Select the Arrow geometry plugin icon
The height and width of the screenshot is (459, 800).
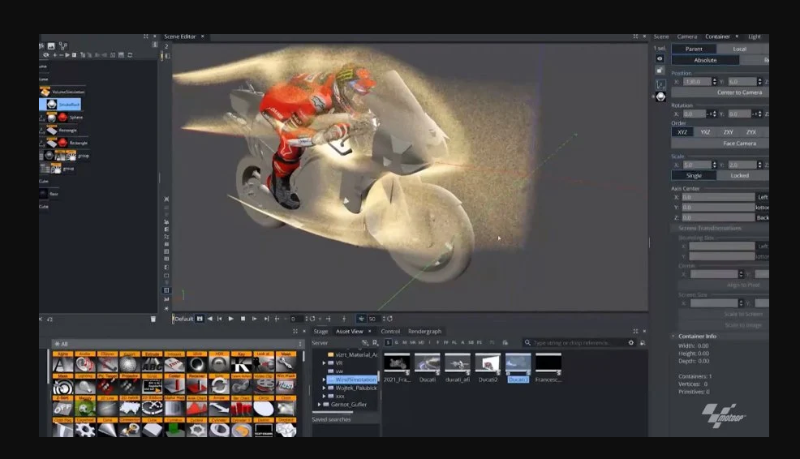pos(219,406)
